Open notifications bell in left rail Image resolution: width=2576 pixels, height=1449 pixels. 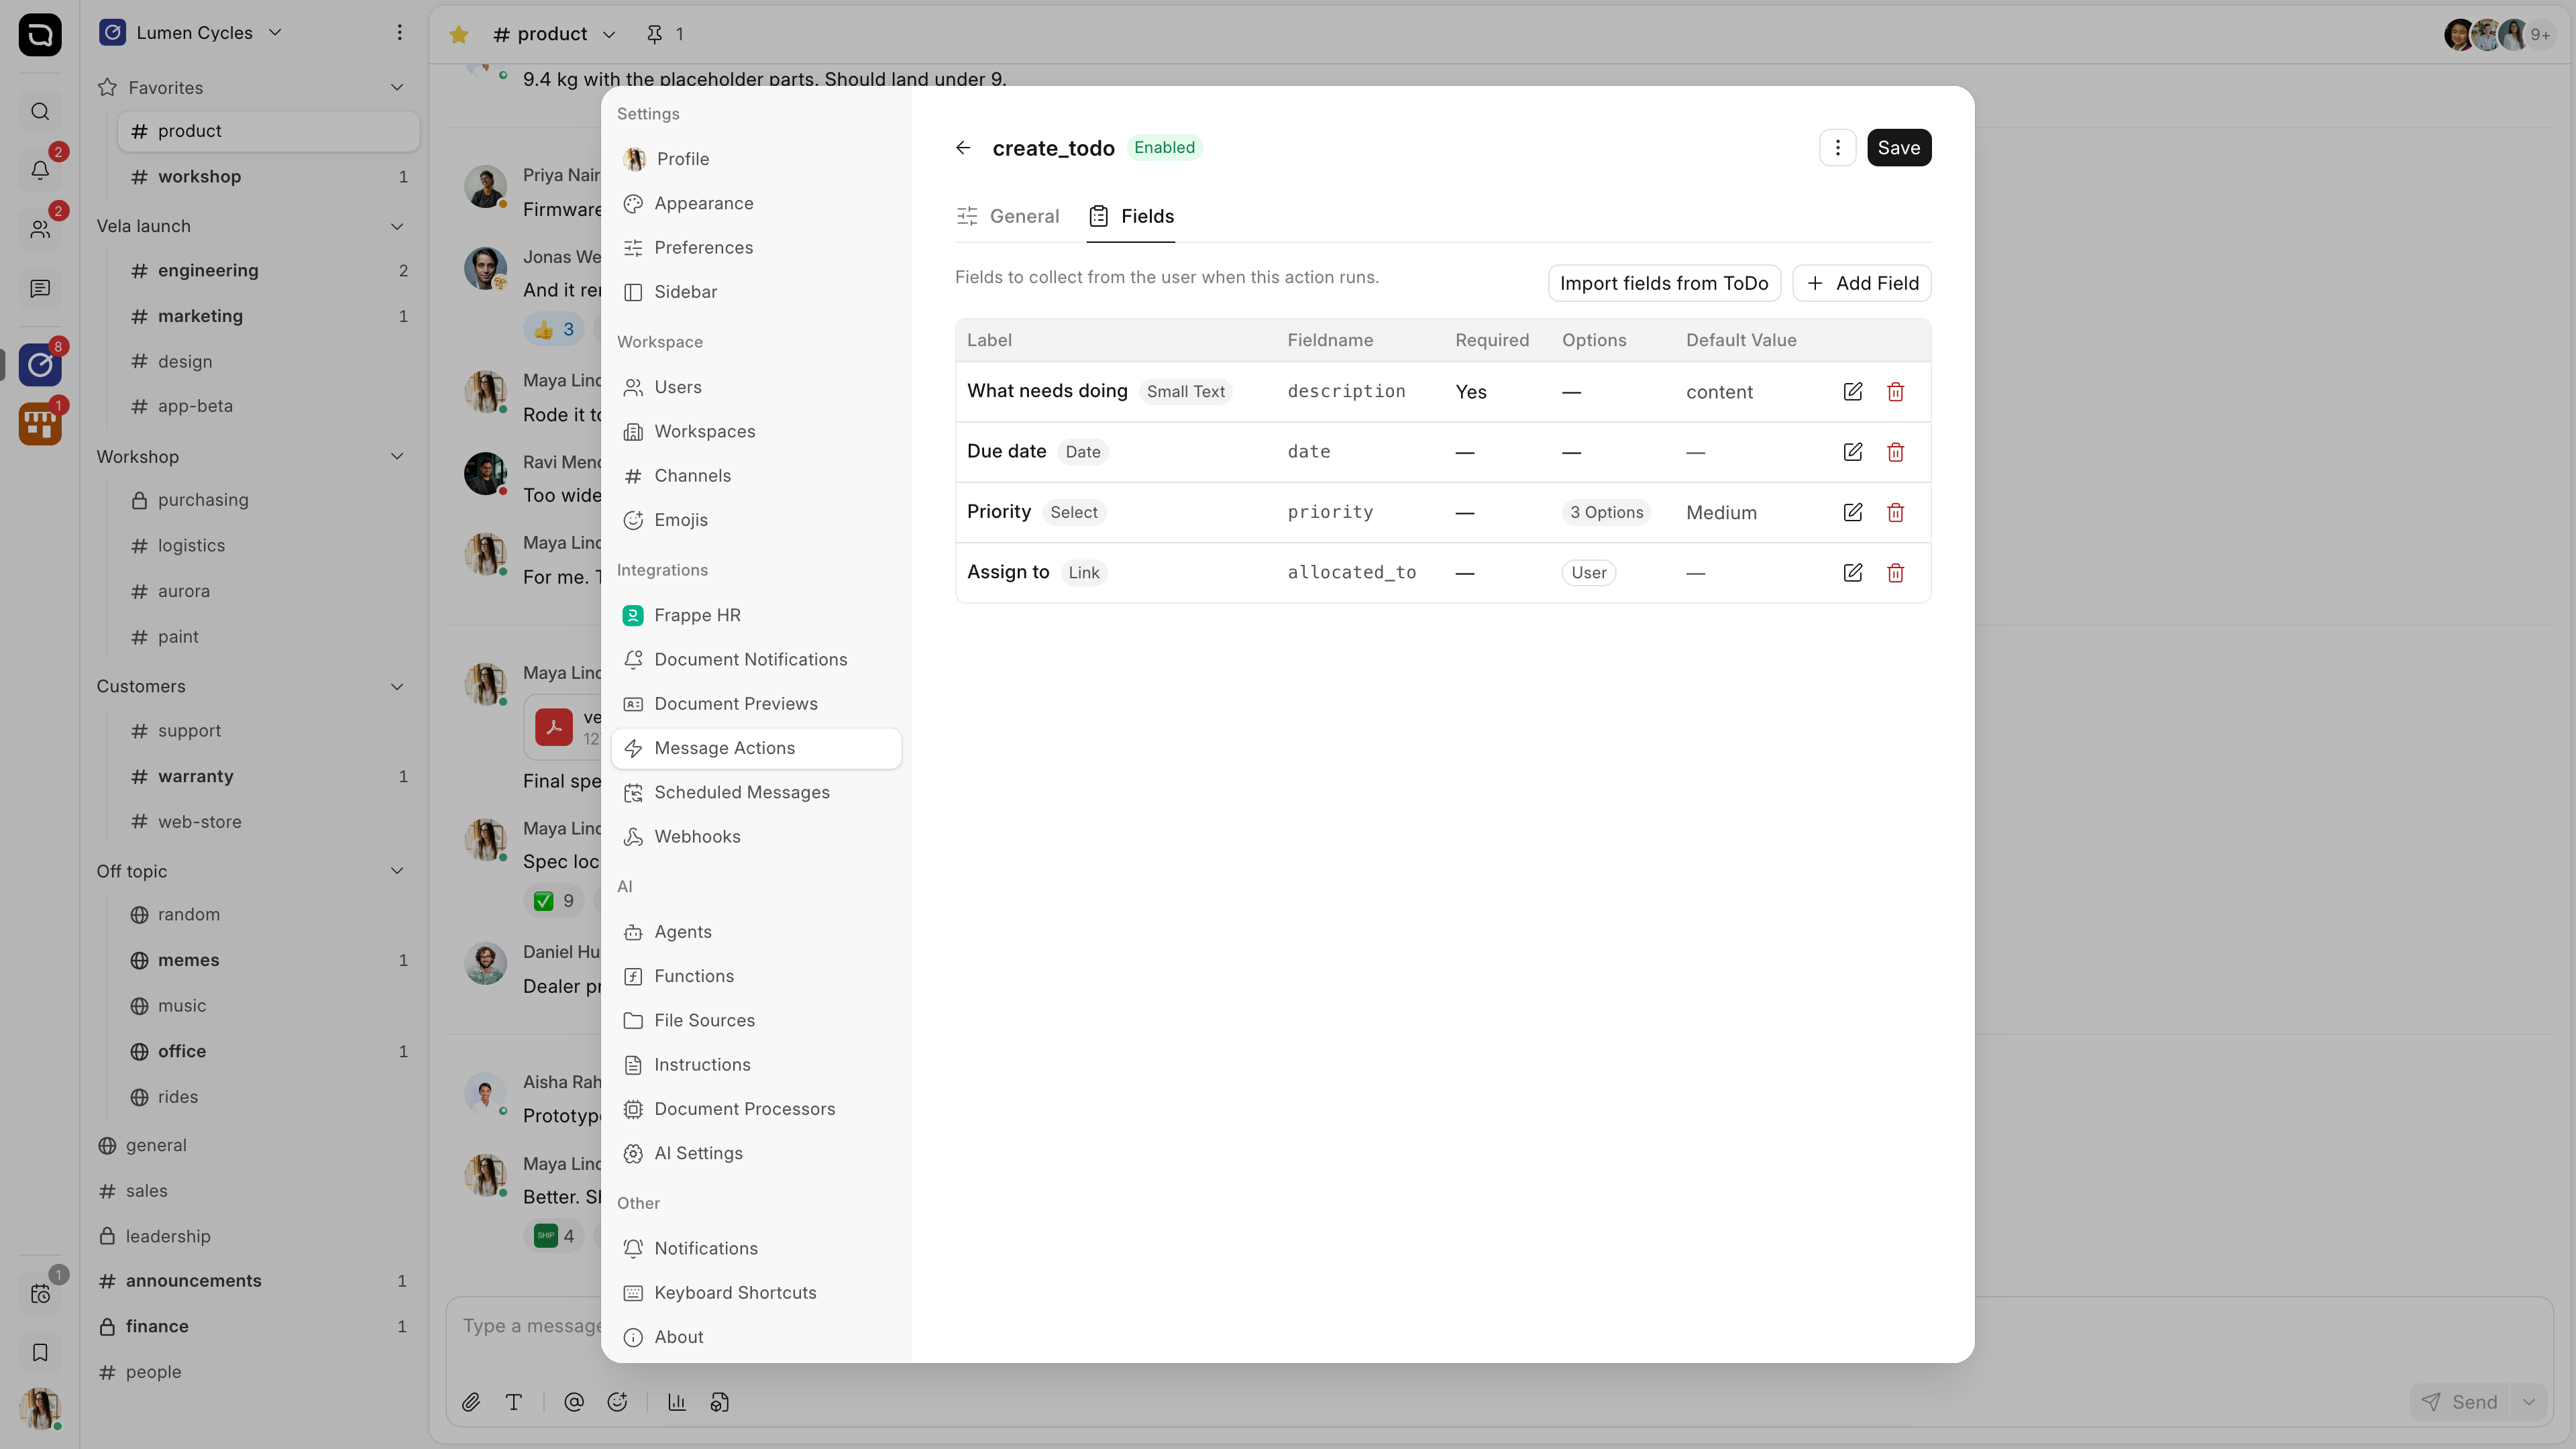click(40, 170)
